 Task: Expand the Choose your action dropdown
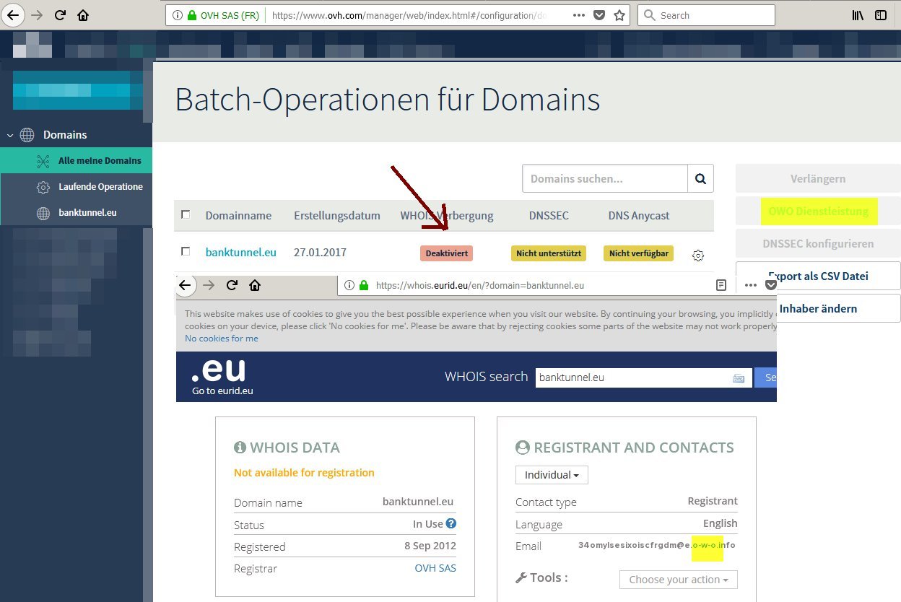(678, 580)
